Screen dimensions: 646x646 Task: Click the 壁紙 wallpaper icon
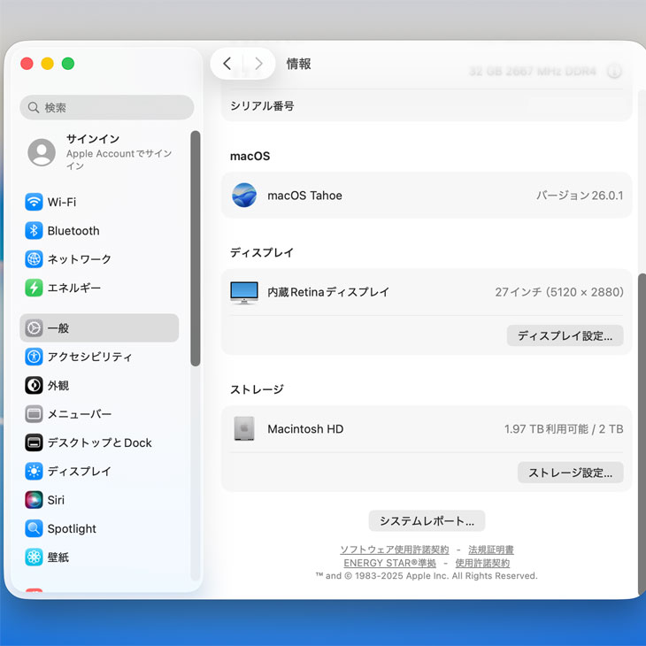34,558
